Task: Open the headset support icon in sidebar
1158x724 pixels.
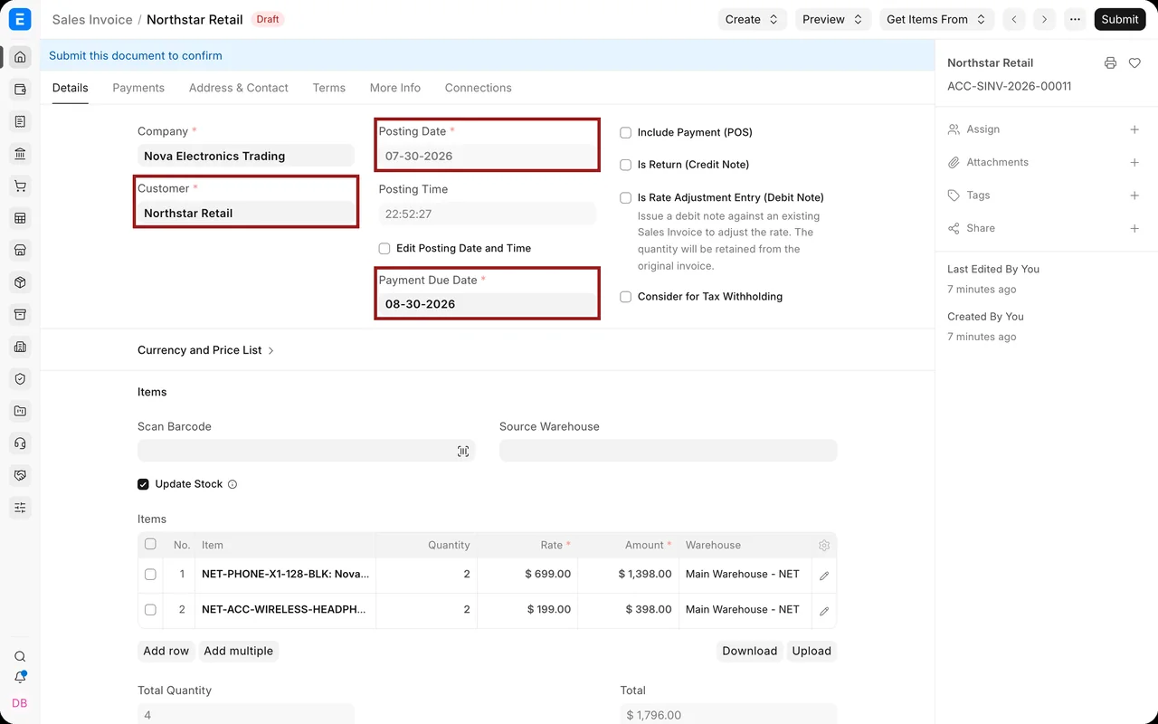Action: 20,443
